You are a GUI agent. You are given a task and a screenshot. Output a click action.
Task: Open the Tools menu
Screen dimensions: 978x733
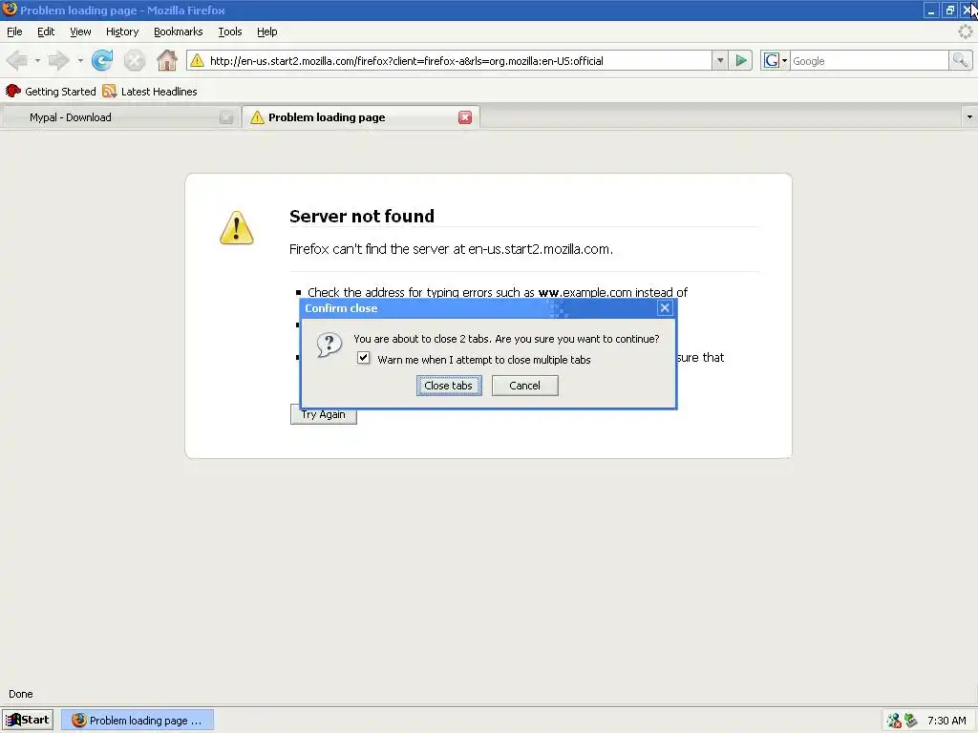coord(230,31)
